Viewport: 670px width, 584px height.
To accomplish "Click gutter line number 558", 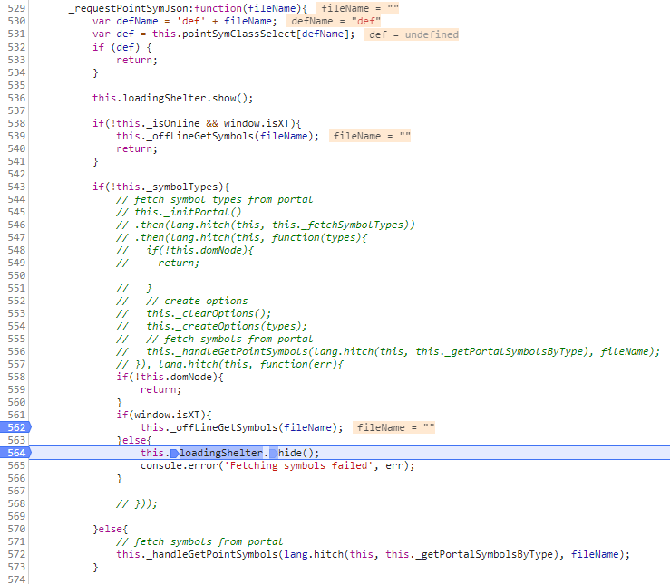I will pos(16,377).
